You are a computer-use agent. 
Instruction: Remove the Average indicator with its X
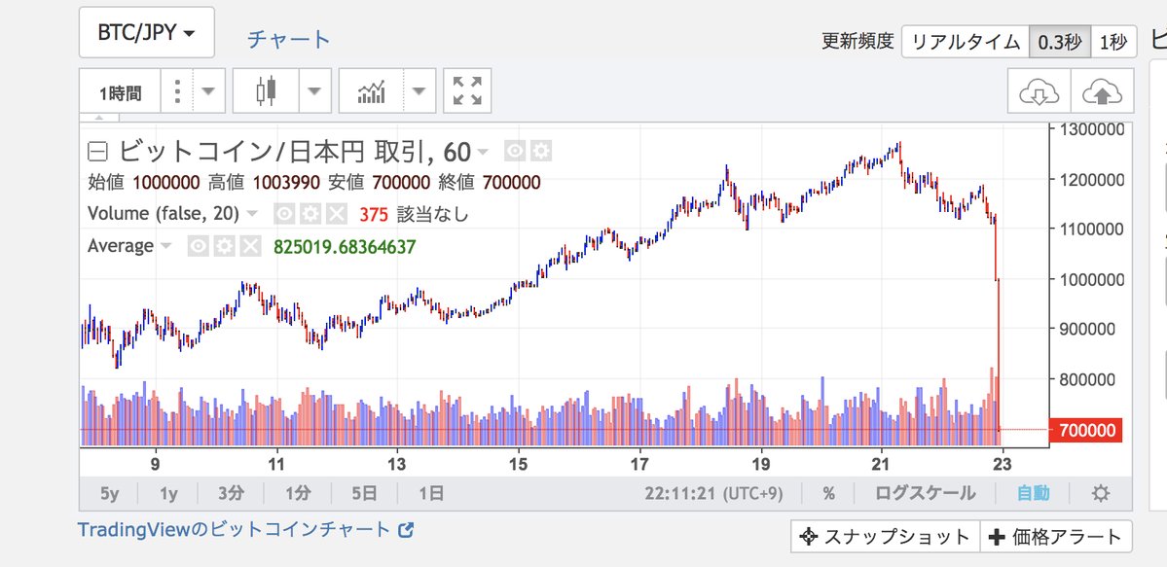(x=250, y=246)
